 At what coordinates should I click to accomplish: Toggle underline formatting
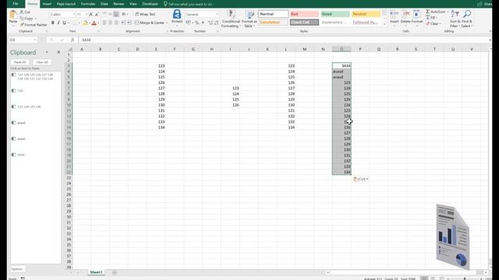(64, 23)
